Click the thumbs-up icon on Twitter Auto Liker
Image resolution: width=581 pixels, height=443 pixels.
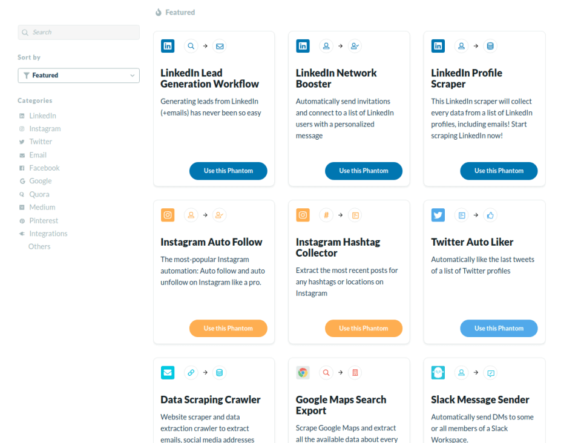(x=490, y=215)
